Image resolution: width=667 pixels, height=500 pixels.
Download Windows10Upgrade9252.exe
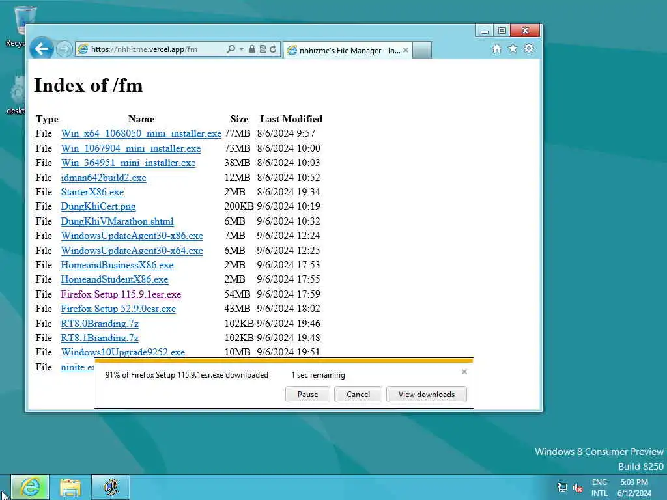[x=123, y=352]
